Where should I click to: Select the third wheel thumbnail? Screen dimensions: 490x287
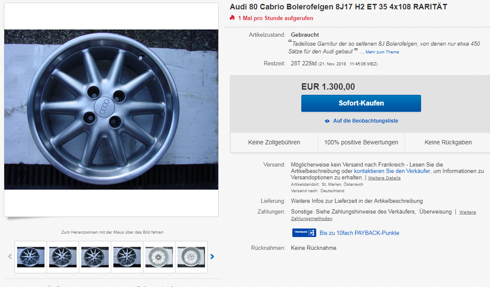point(95,257)
